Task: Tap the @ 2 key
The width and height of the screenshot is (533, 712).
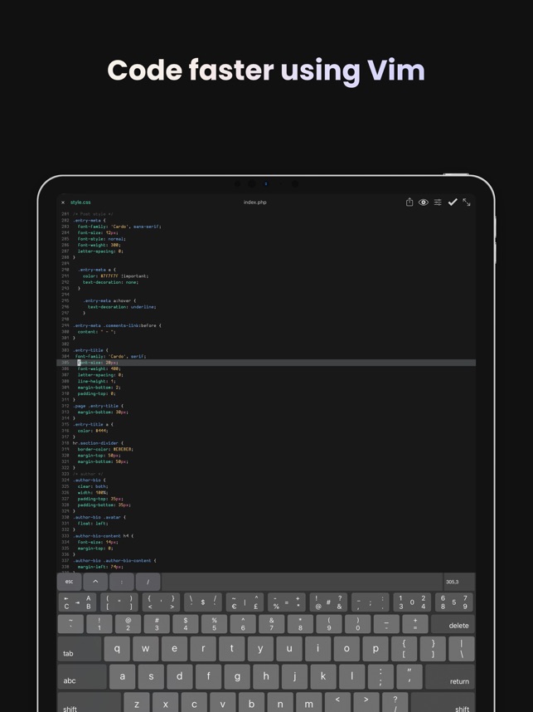Action: (128, 624)
